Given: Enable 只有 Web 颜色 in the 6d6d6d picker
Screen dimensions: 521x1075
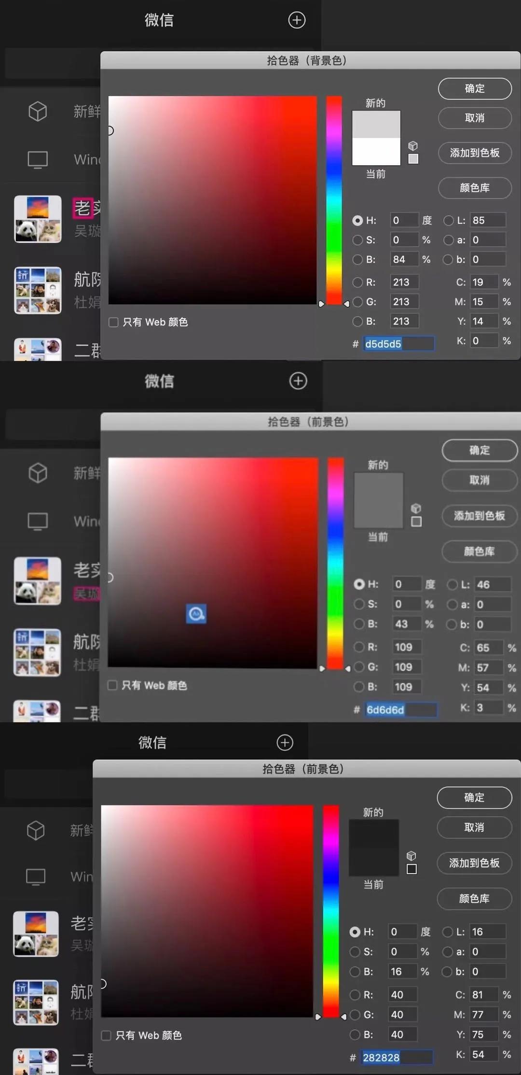Looking at the screenshot, I should pyautogui.click(x=112, y=685).
